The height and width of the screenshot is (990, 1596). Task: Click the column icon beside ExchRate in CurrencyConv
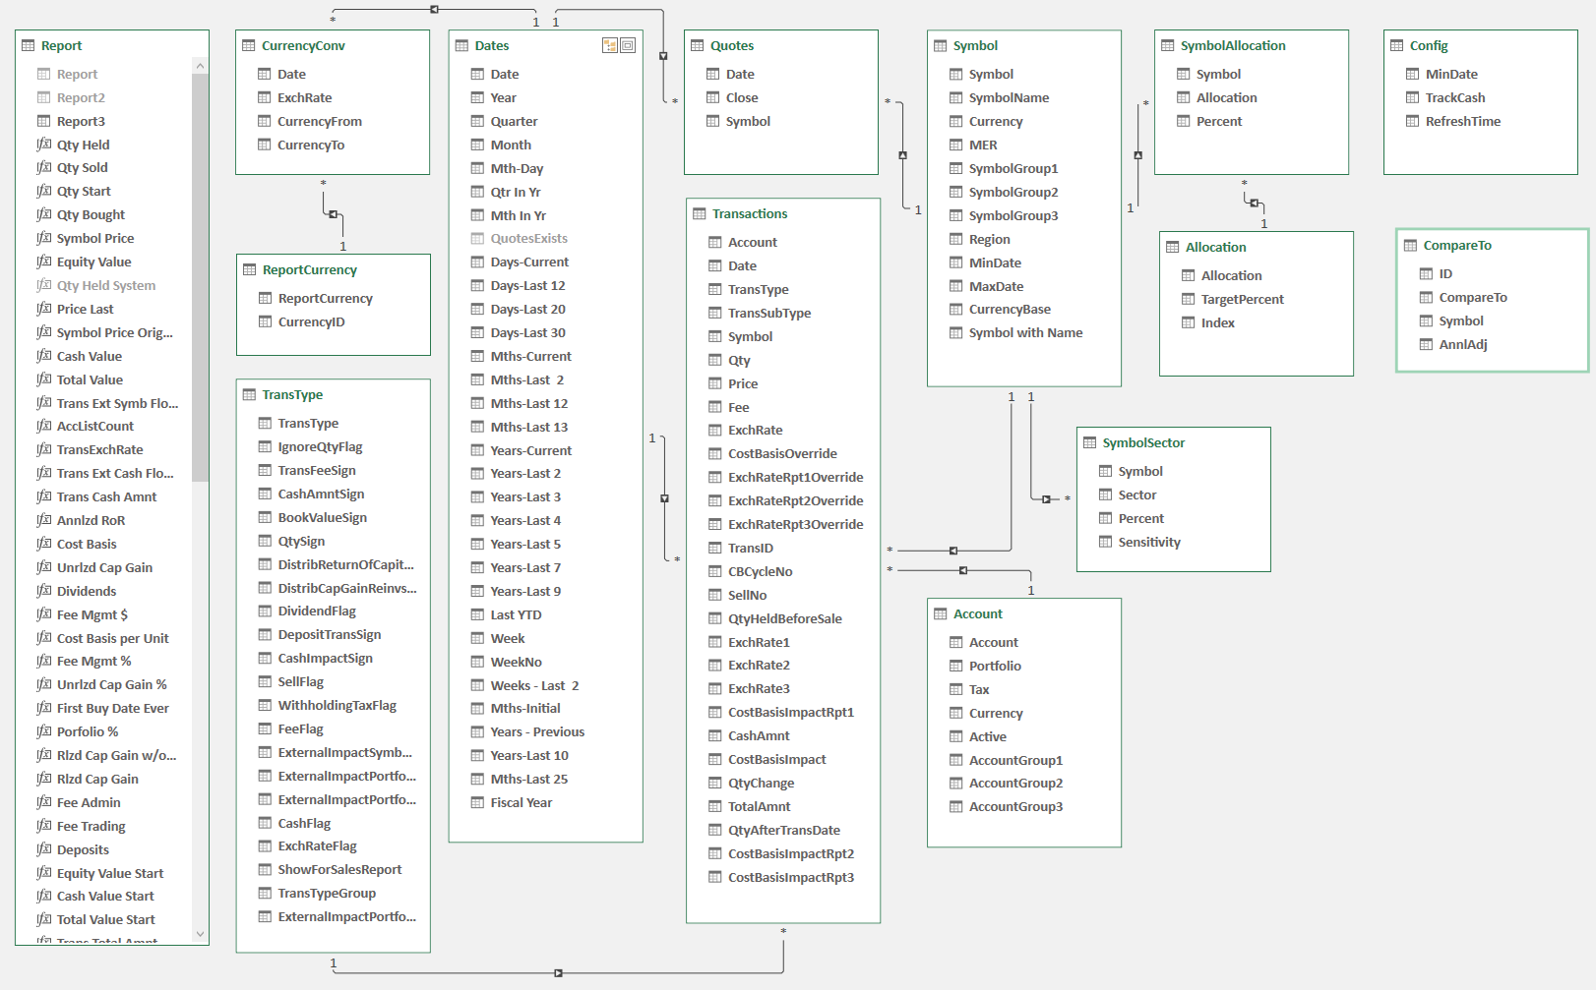(x=264, y=97)
